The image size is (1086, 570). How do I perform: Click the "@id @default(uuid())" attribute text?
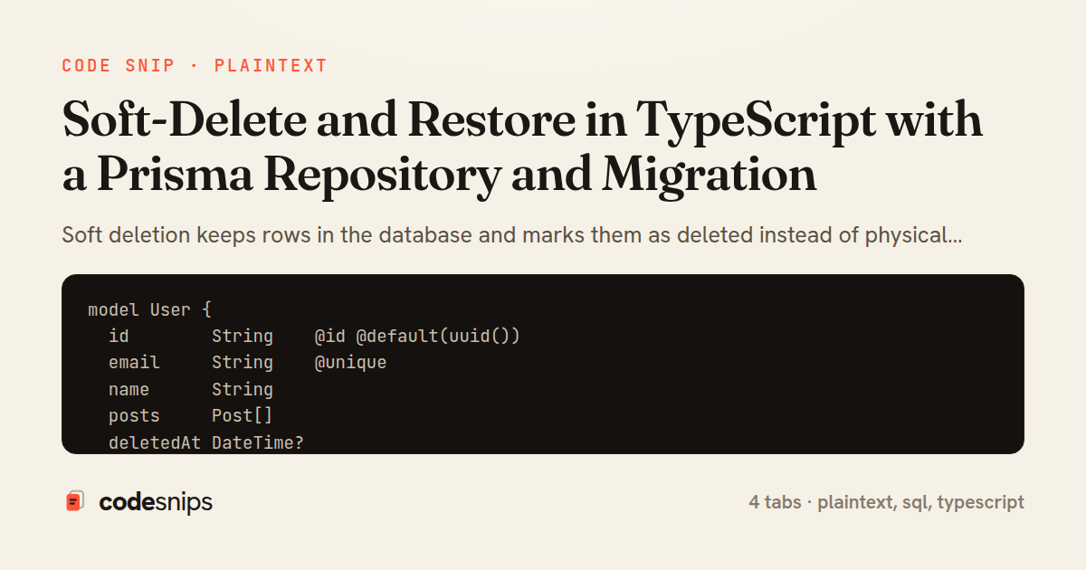417,336
